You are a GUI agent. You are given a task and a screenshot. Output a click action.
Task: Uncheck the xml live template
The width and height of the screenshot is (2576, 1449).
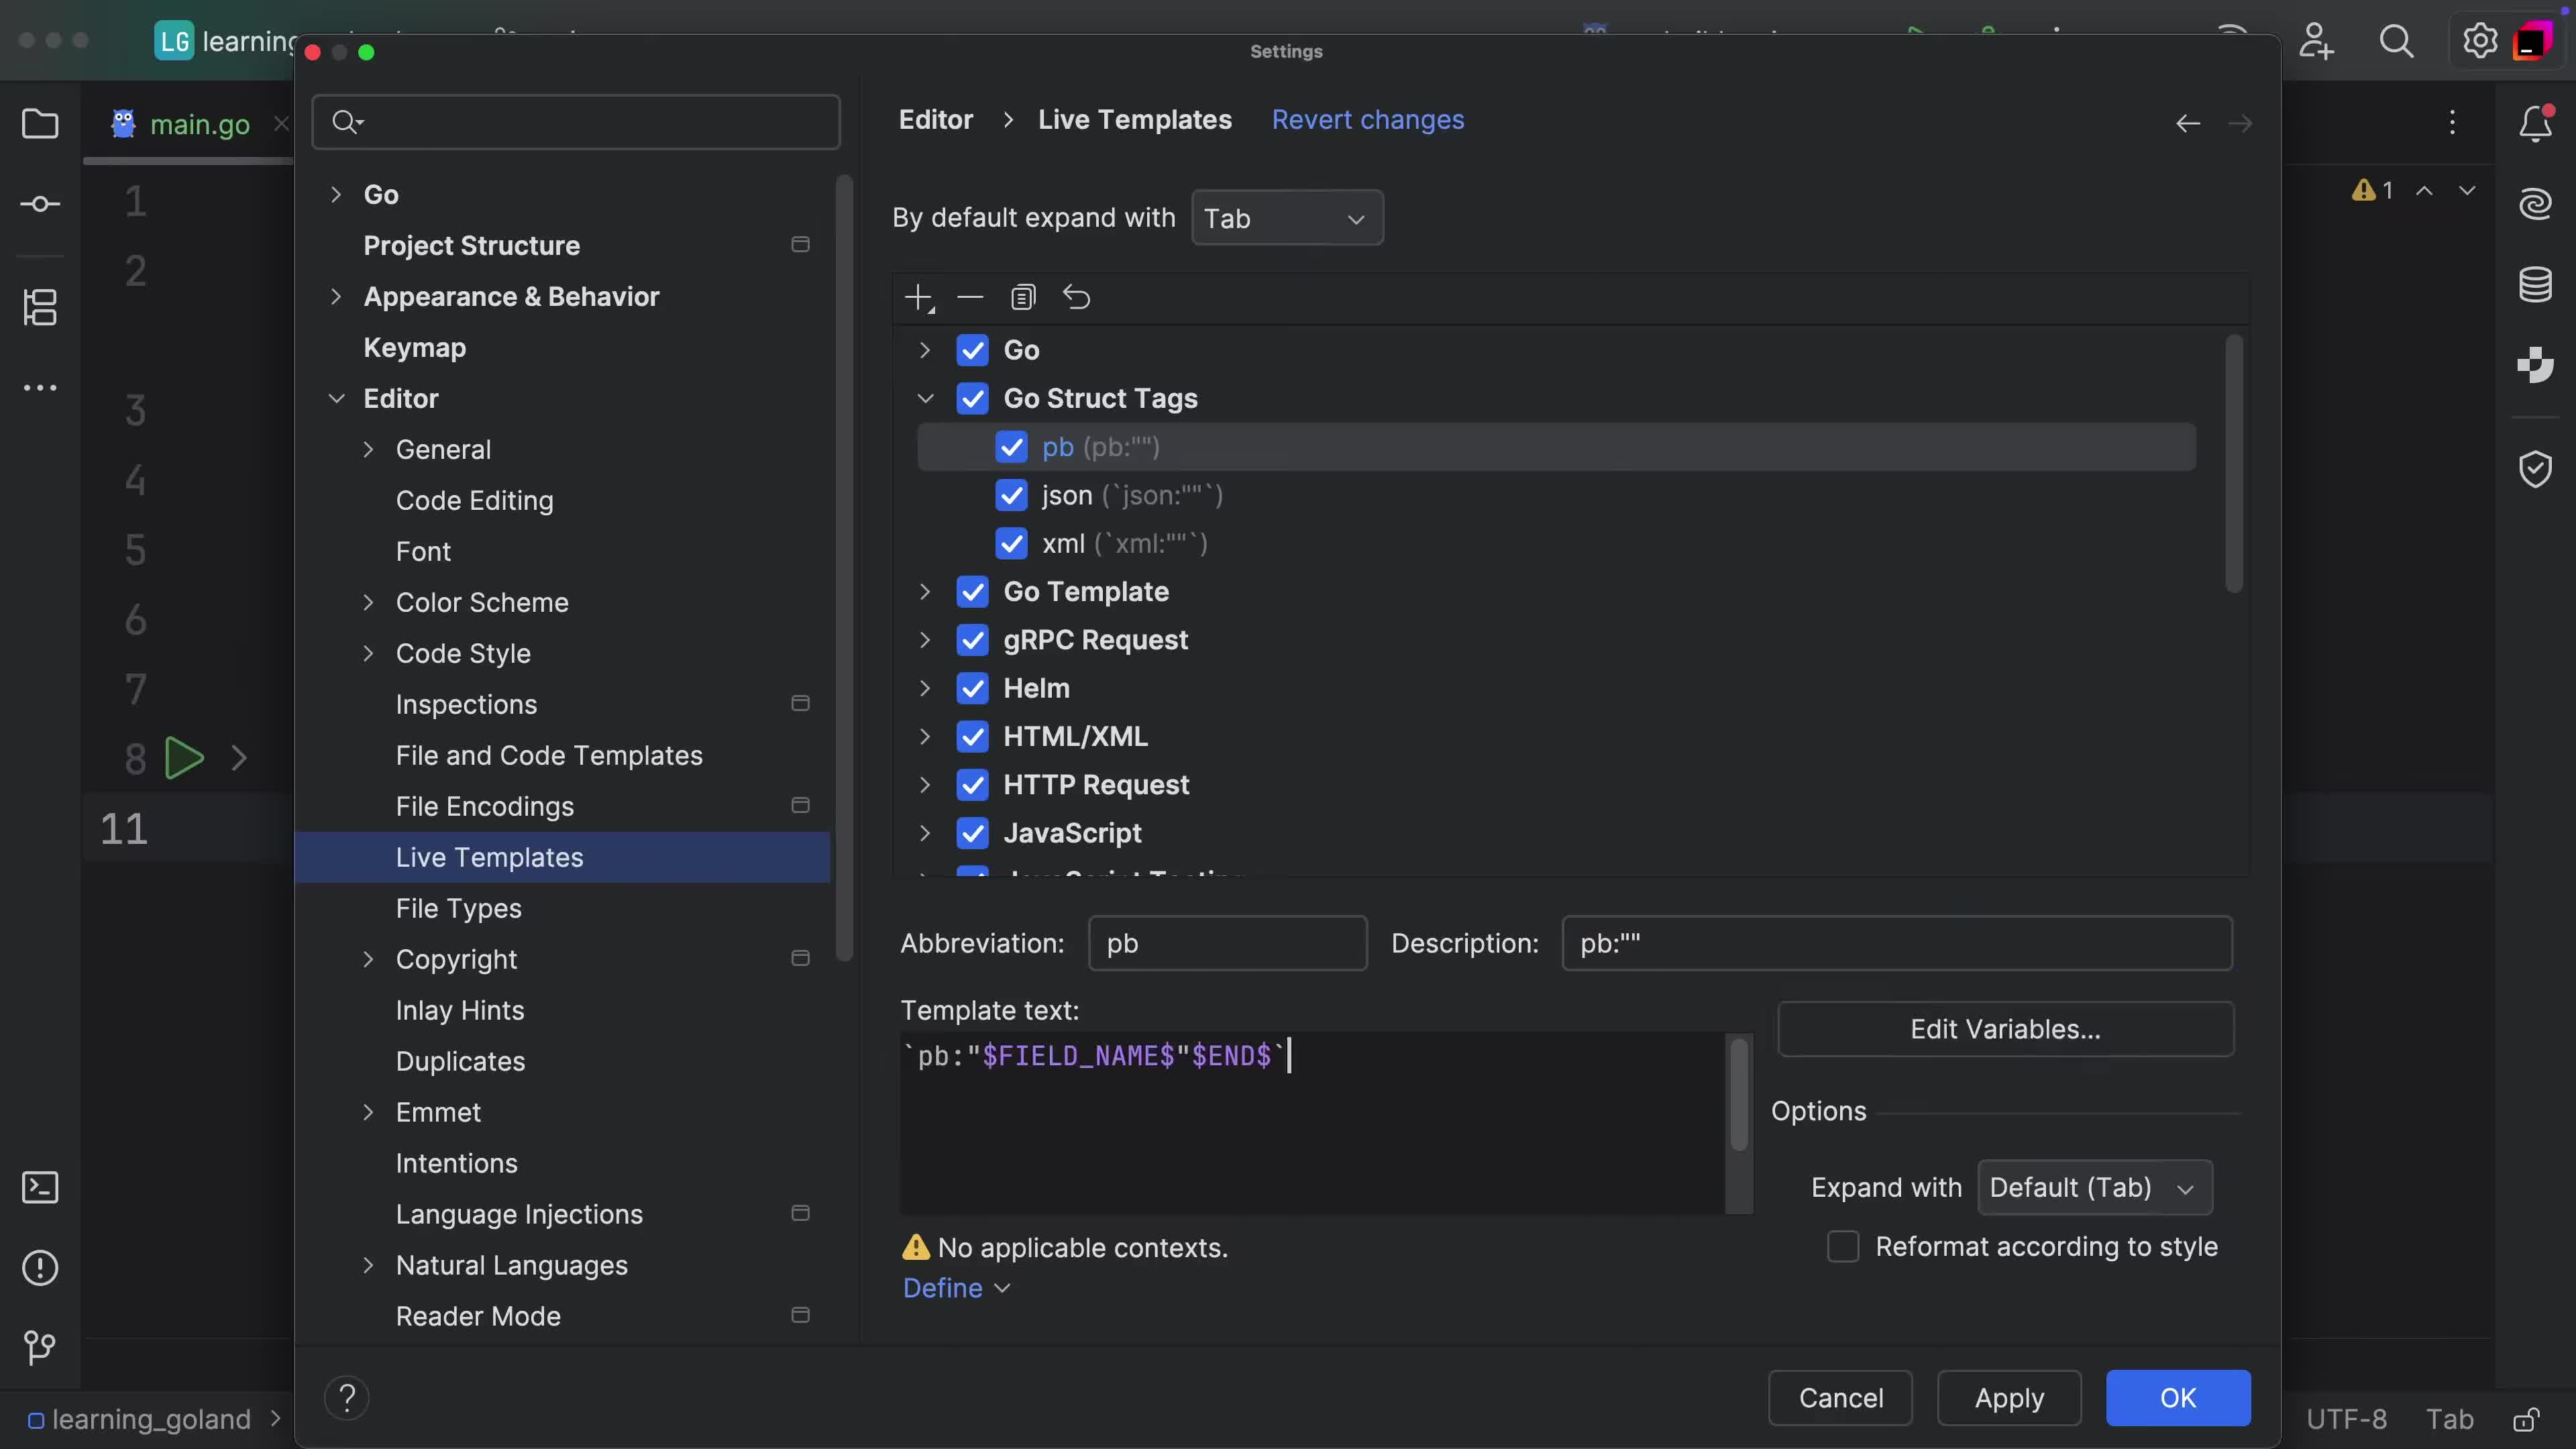pyautogui.click(x=1011, y=544)
